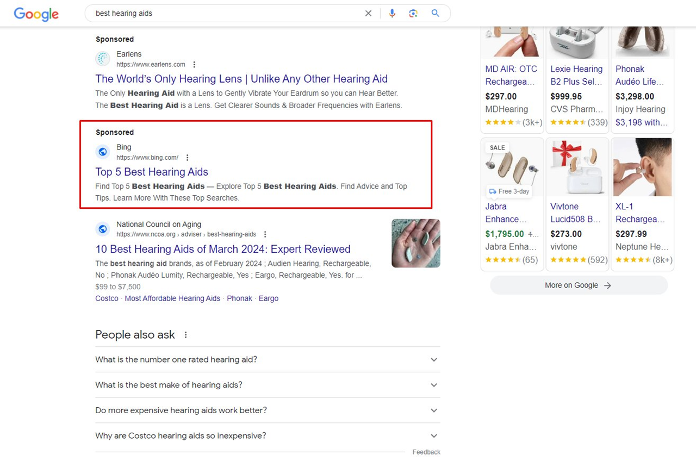Follow the Eargo sitelink
Image resolution: width=696 pixels, height=467 pixels.
coord(268,298)
